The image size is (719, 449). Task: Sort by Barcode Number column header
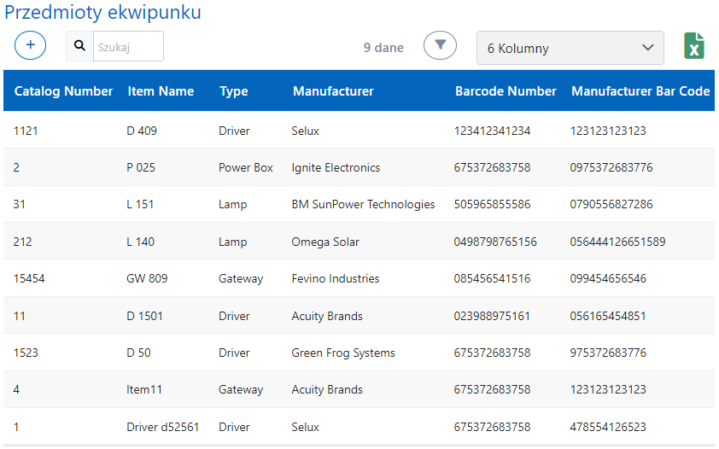coord(506,91)
